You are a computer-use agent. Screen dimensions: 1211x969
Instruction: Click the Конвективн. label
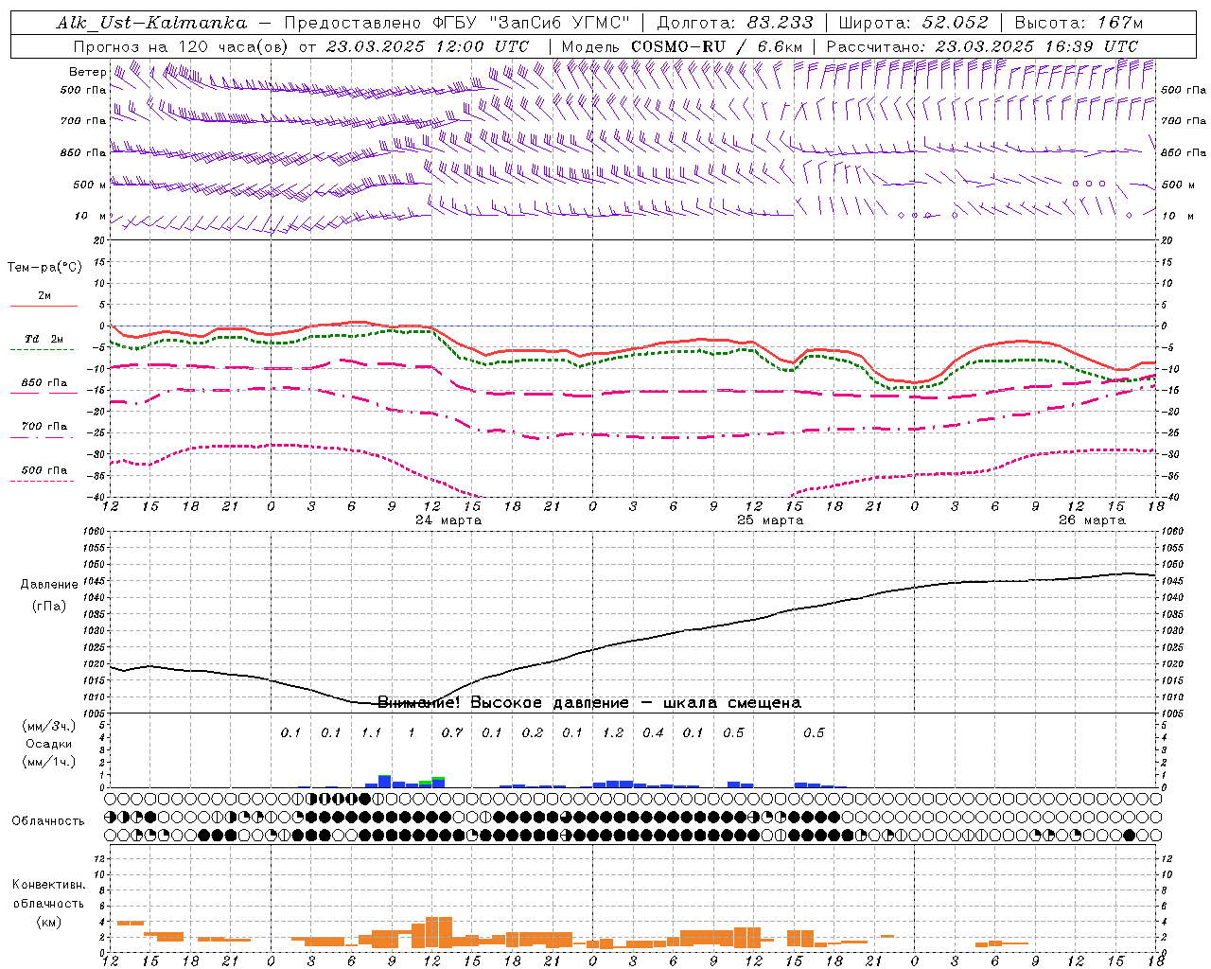[x=49, y=885]
